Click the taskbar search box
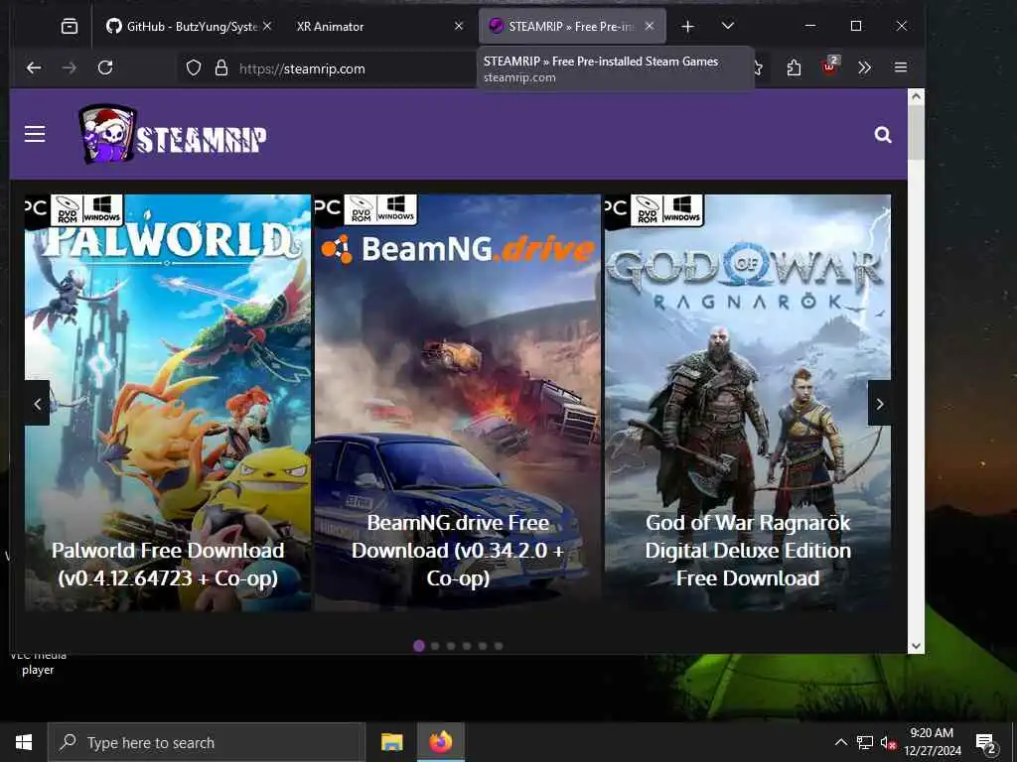Screen dimensions: 1017x762 click(x=207, y=742)
